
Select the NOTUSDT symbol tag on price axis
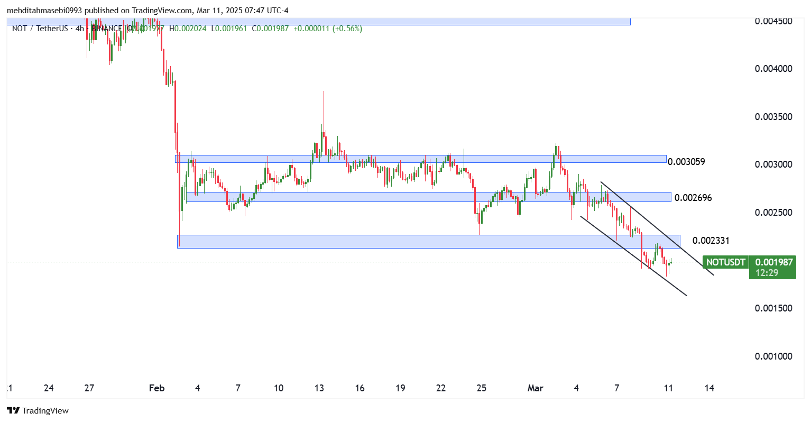click(725, 262)
